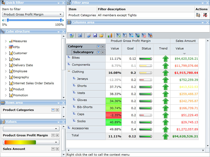The image size is (210, 157).
Task: Remove Product Gross Profit Margin from Values panel
Action: pyautogui.click(x=57, y=135)
